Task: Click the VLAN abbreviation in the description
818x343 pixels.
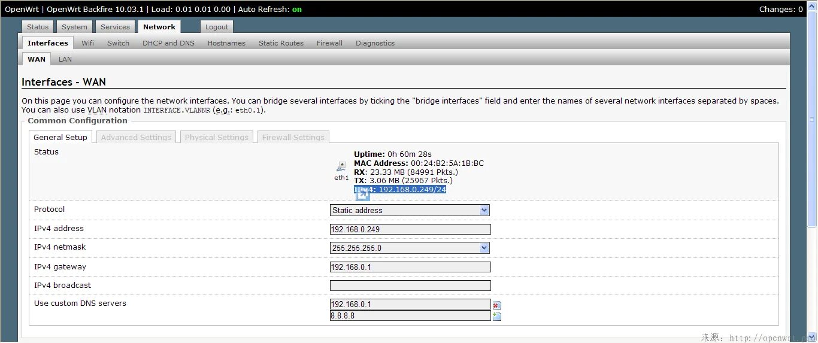Action: [x=96, y=110]
